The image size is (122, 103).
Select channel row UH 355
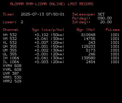point(10,46)
